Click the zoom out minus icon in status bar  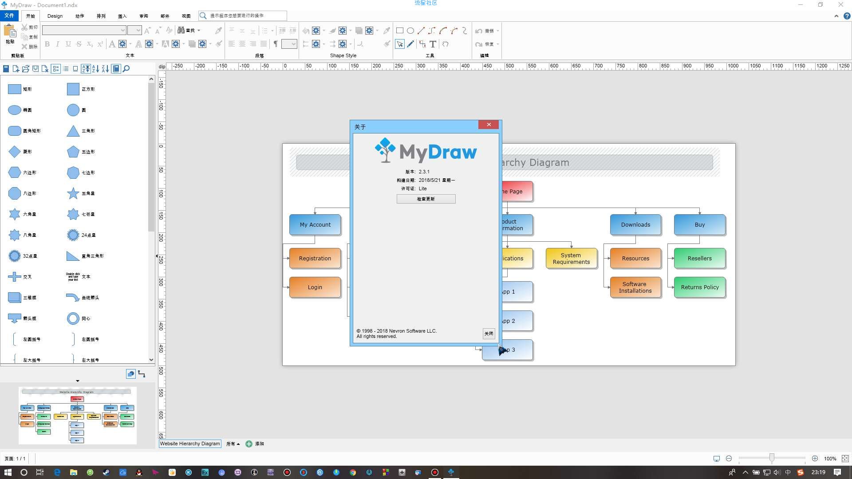pyautogui.click(x=729, y=459)
